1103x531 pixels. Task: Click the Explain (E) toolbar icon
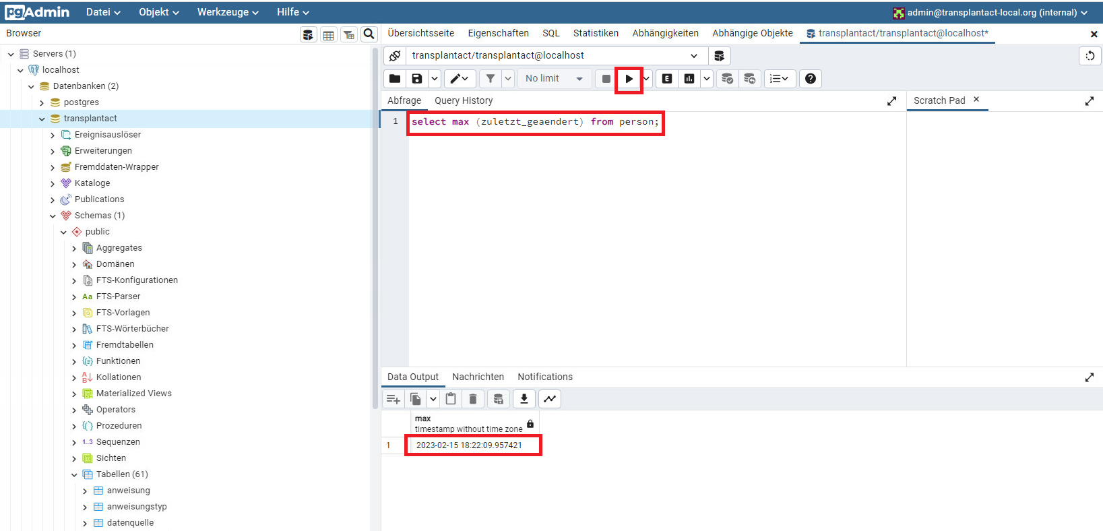[x=667, y=79]
